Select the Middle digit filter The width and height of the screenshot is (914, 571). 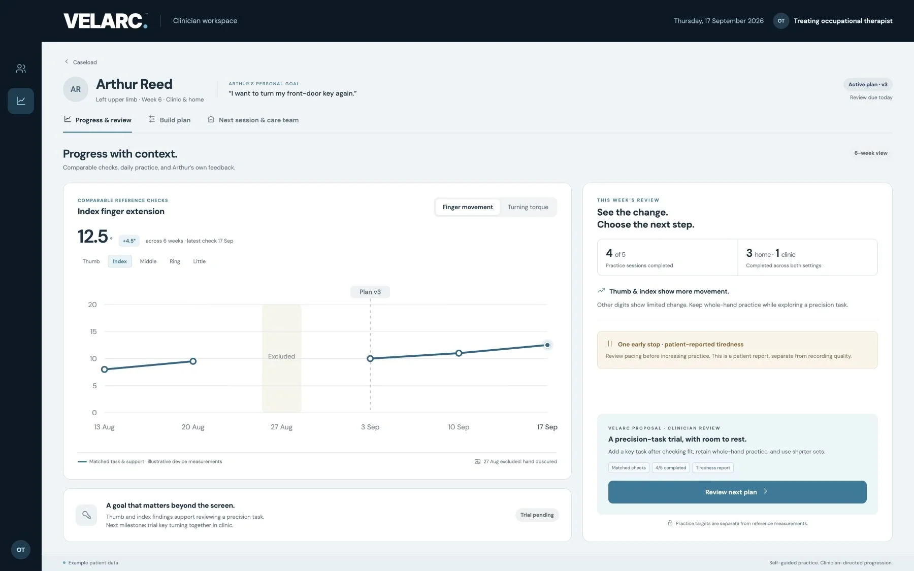click(x=148, y=261)
